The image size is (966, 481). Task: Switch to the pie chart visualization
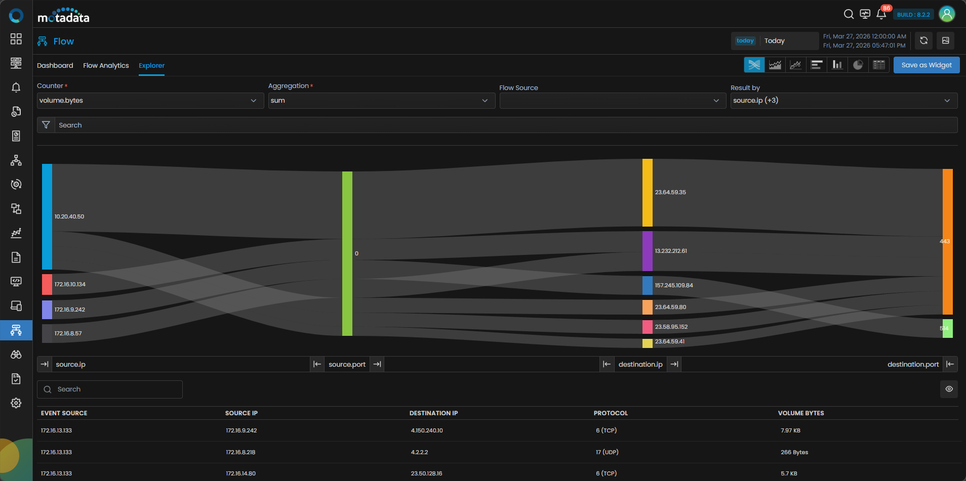[858, 65]
